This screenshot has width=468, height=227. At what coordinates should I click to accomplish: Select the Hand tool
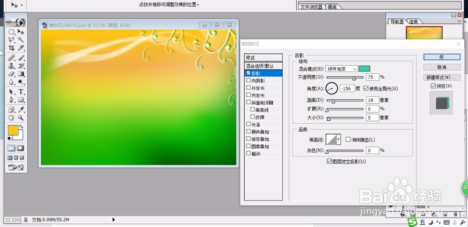coord(11,117)
